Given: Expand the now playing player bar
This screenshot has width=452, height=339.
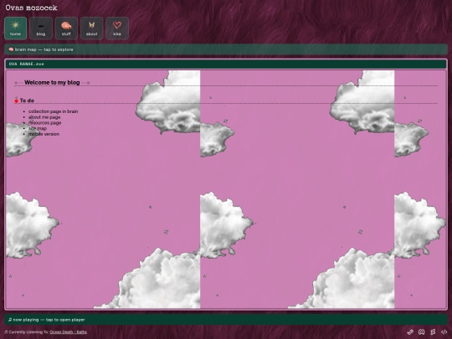Looking at the screenshot, I should coord(226,320).
